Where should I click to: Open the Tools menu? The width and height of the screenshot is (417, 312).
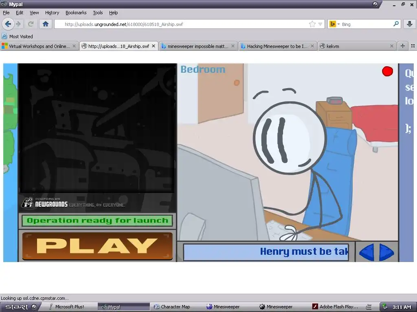click(x=98, y=13)
